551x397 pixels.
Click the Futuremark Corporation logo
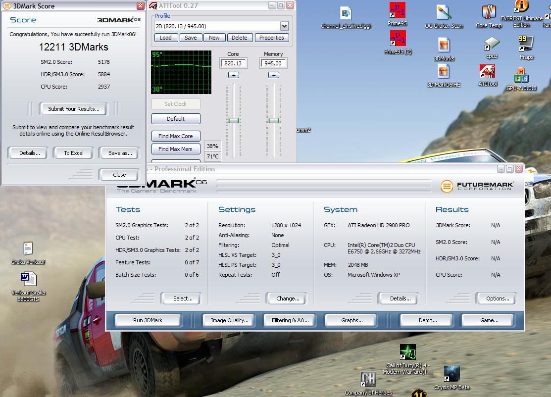click(477, 186)
